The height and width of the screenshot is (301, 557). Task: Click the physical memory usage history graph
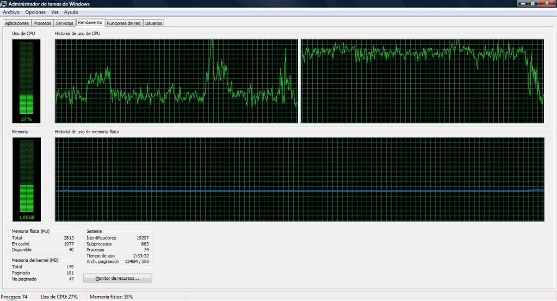299,179
